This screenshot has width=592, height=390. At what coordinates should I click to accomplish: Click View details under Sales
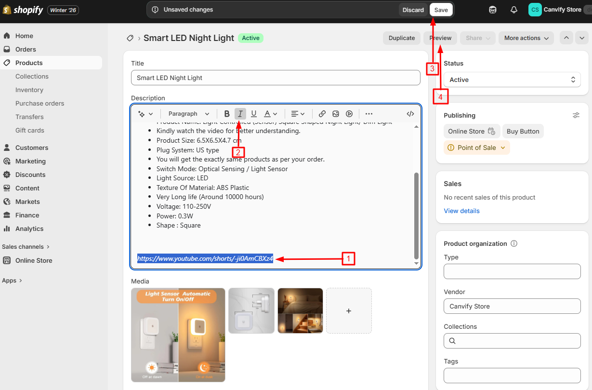click(x=461, y=211)
